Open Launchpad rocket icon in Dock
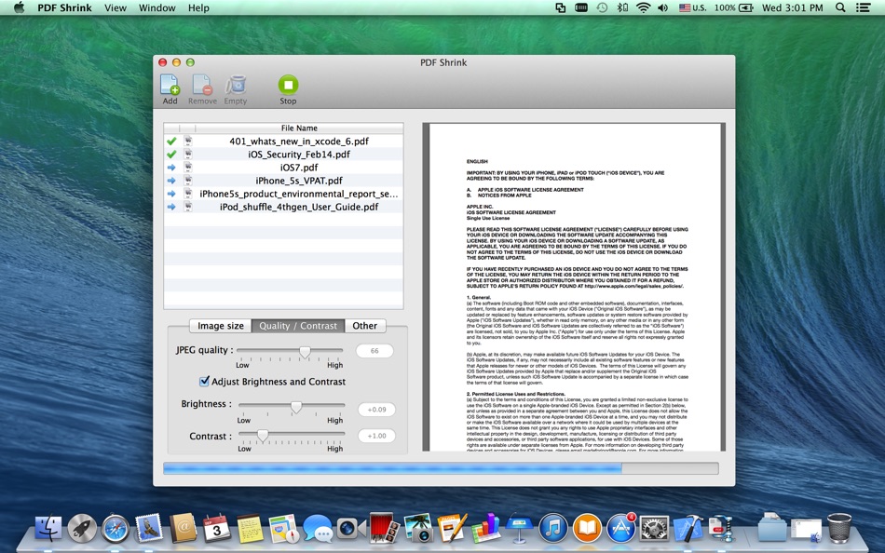Image resolution: width=885 pixels, height=553 pixels. (82, 528)
